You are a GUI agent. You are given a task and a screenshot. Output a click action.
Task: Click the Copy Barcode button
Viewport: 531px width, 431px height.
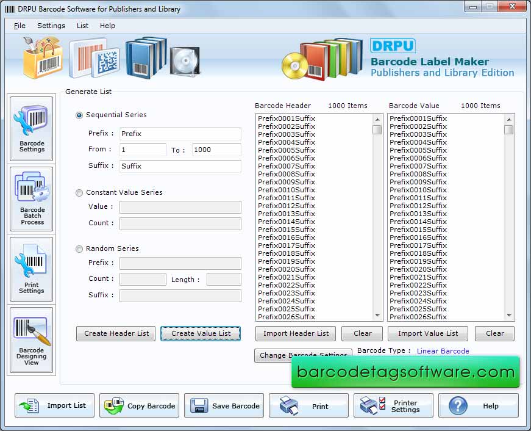pyautogui.click(x=140, y=406)
